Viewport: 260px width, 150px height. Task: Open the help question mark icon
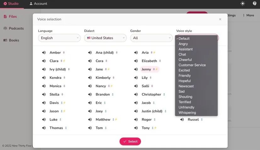(x=255, y=3)
